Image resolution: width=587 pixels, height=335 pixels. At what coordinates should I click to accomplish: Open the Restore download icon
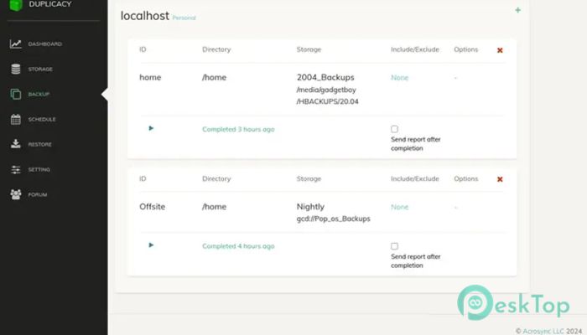16,144
